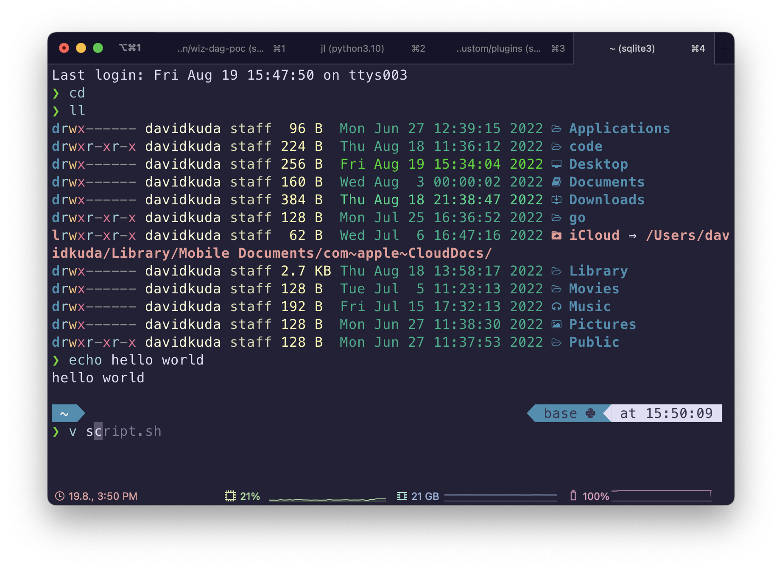Click the folder icon beside code
The height and width of the screenshot is (568, 782).
(556, 146)
